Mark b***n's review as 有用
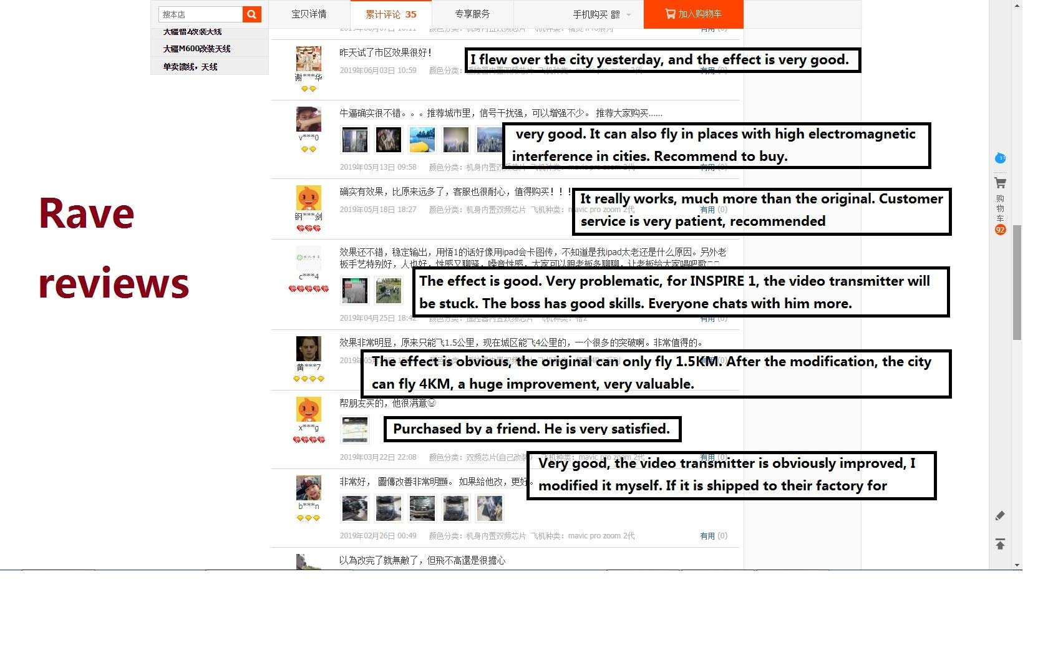Screen dimensions: 1048x655 pyautogui.click(x=707, y=536)
